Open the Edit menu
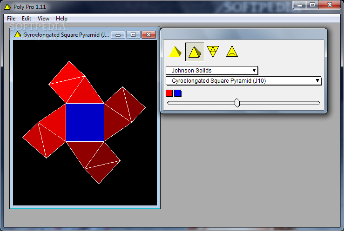The width and height of the screenshot is (344, 231). [27, 19]
